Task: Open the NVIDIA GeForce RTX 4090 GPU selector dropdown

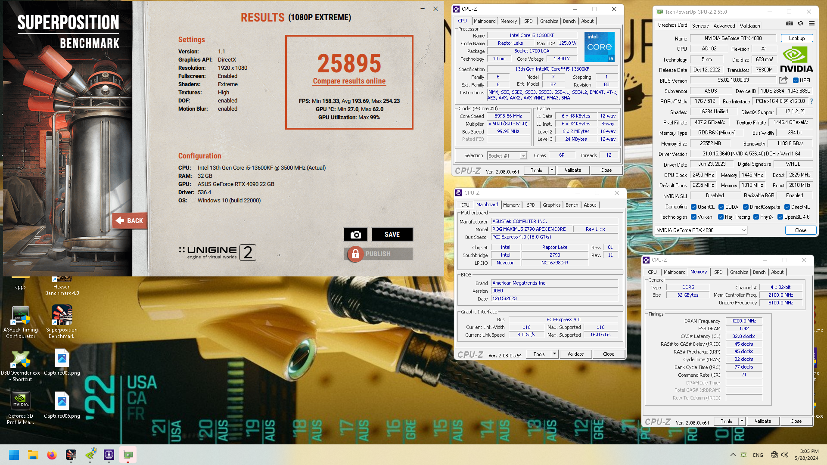Action: 701,230
